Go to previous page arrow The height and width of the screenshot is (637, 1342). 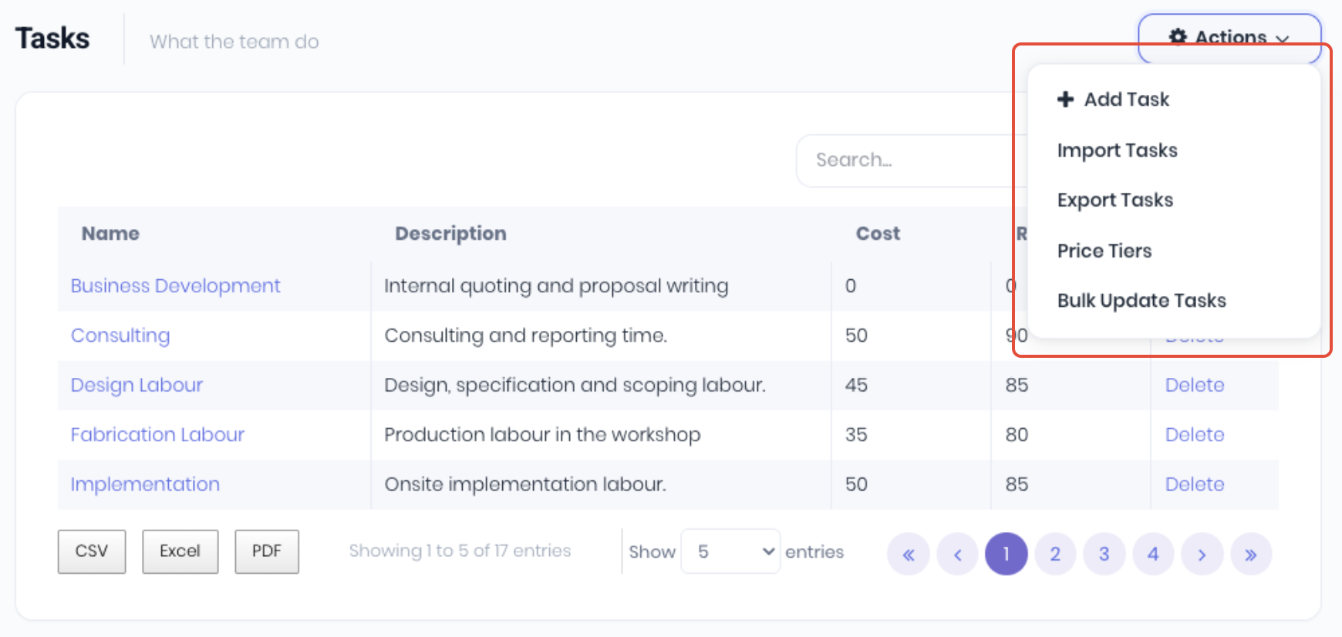[x=957, y=554]
